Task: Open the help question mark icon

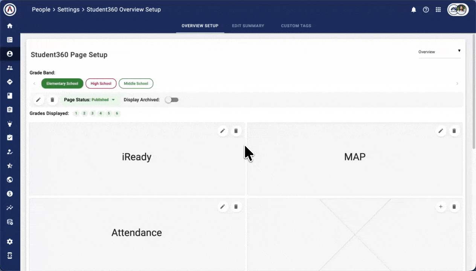Action: (x=426, y=10)
